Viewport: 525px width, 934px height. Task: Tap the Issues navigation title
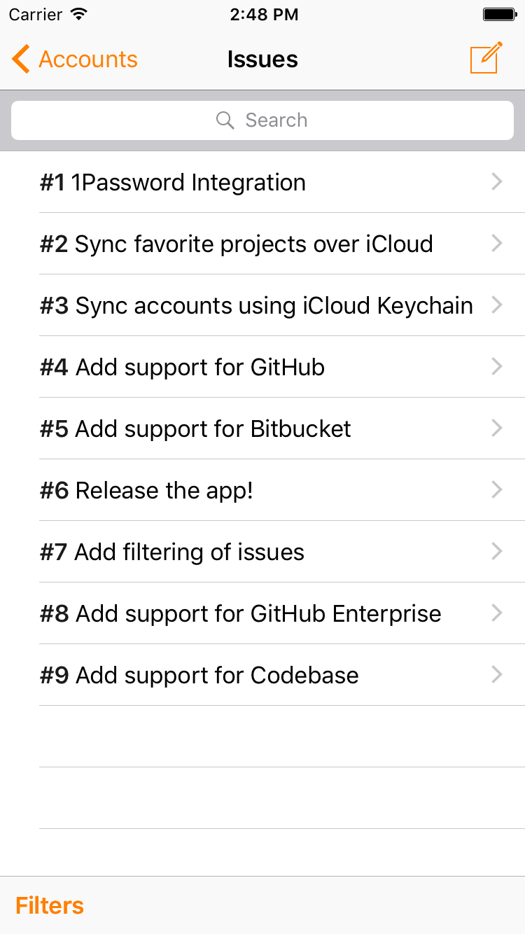tap(262, 60)
